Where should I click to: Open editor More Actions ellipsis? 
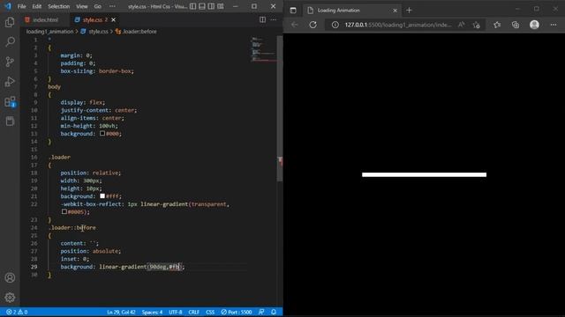[x=274, y=19]
